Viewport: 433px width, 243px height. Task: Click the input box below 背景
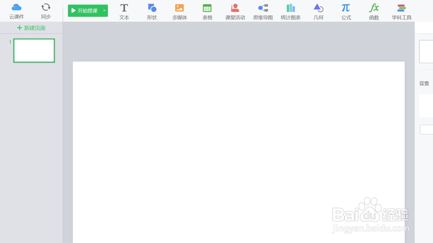(427, 130)
